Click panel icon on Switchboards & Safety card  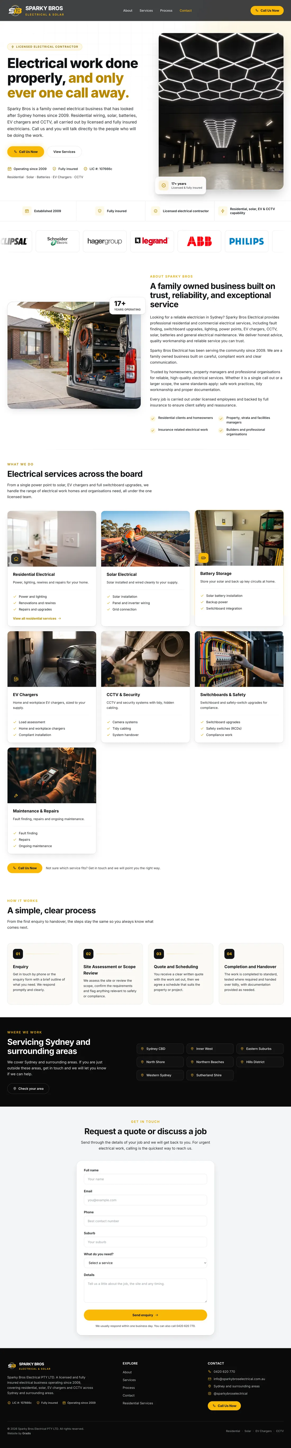203,679
